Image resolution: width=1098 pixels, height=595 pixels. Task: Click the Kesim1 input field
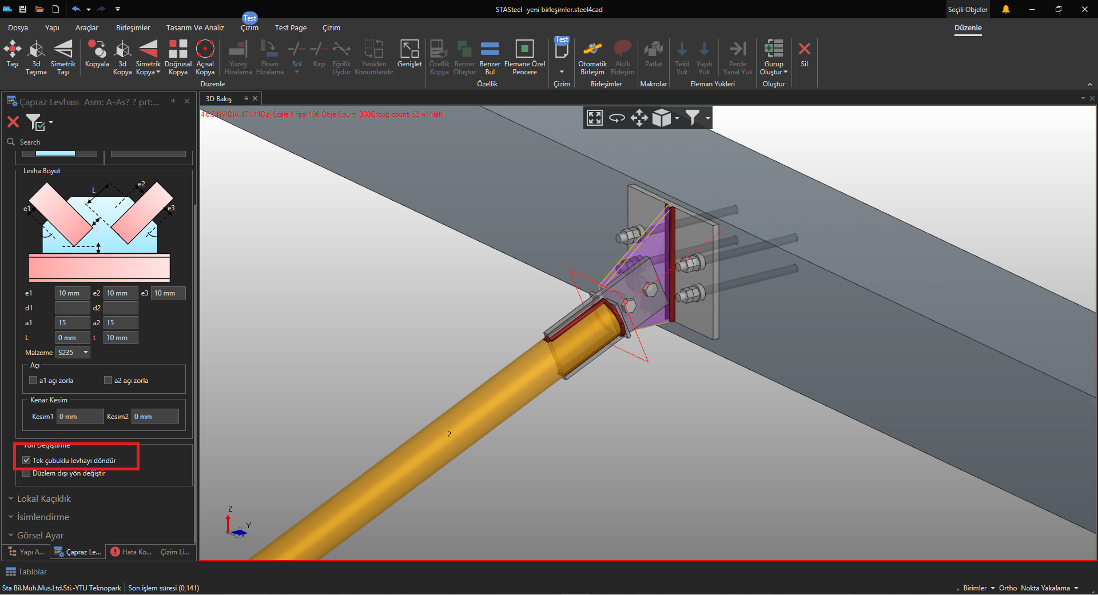pos(80,417)
